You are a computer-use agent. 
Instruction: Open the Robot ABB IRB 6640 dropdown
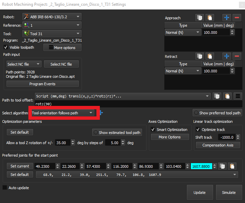click(52, 17)
